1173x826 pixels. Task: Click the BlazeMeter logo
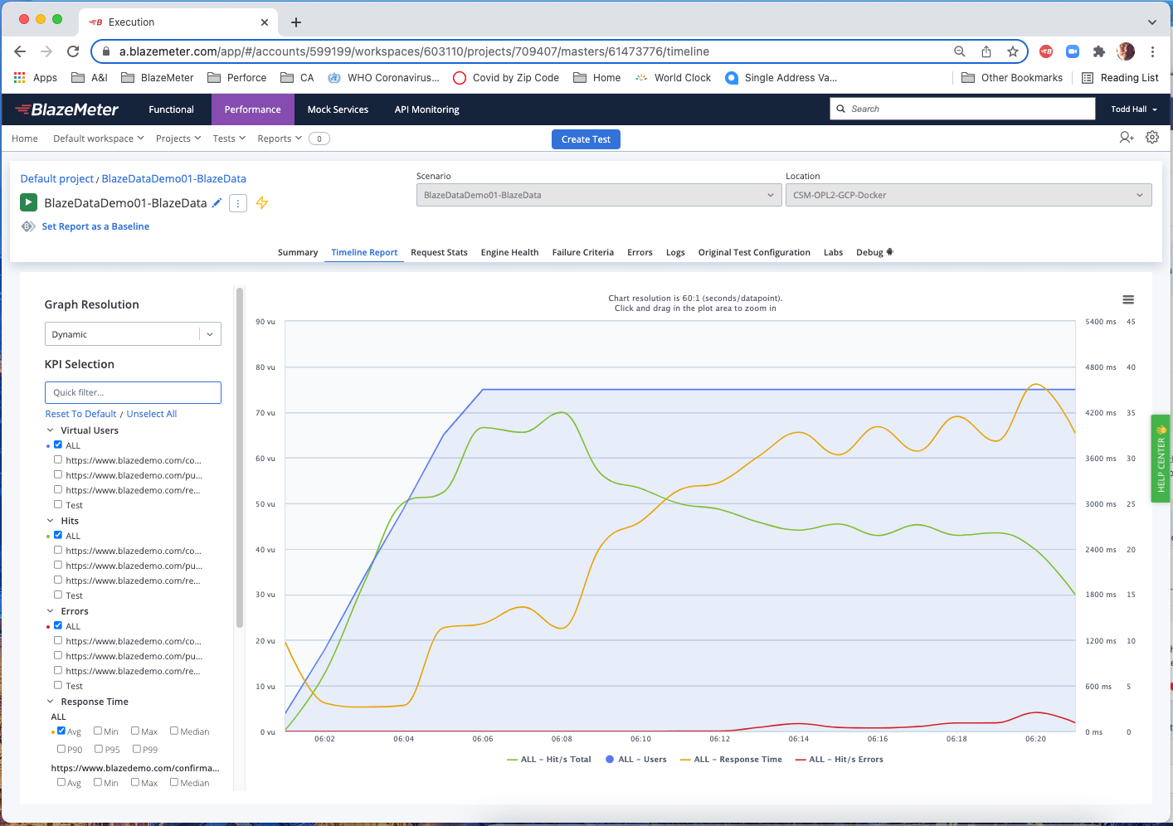click(66, 109)
